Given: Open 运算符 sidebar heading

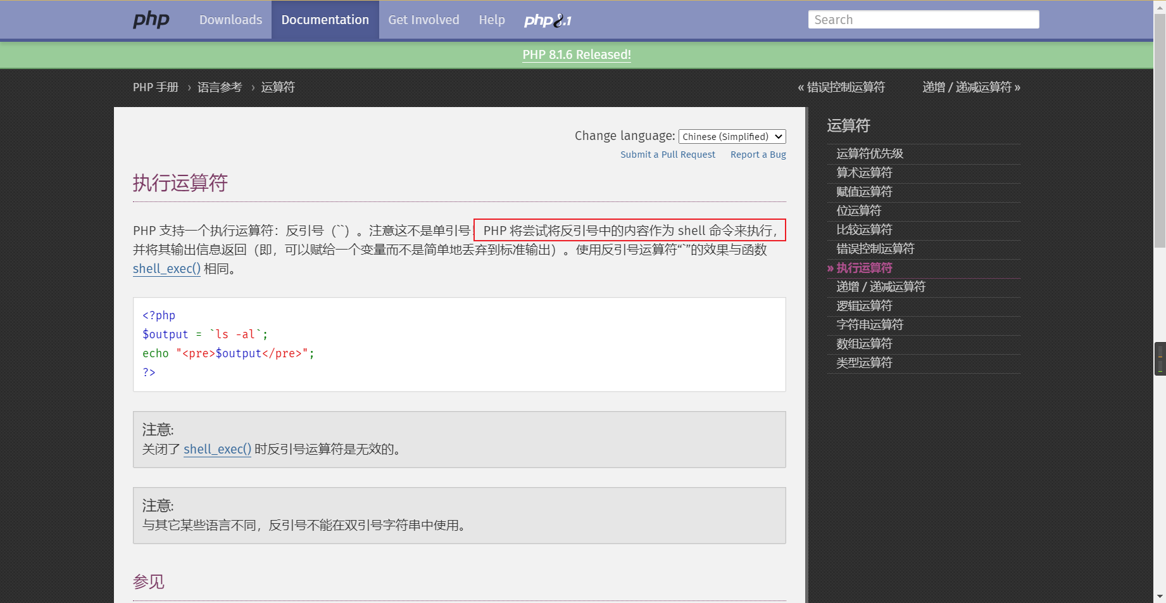Looking at the screenshot, I should (848, 125).
